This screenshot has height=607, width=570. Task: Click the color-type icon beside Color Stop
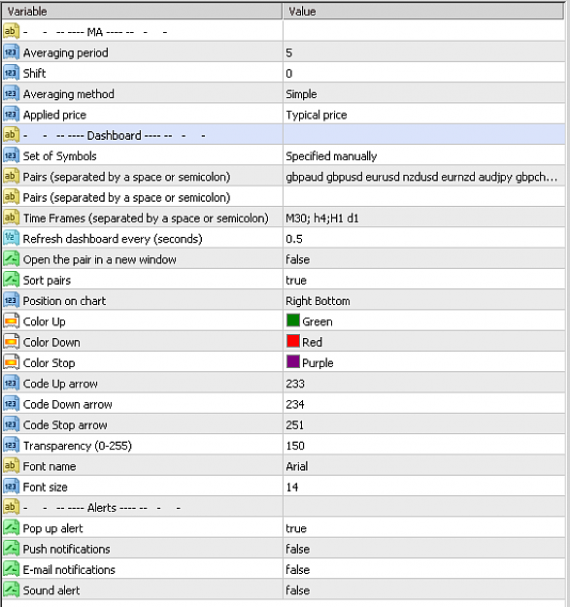pyautogui.click(x=11, y=362)
